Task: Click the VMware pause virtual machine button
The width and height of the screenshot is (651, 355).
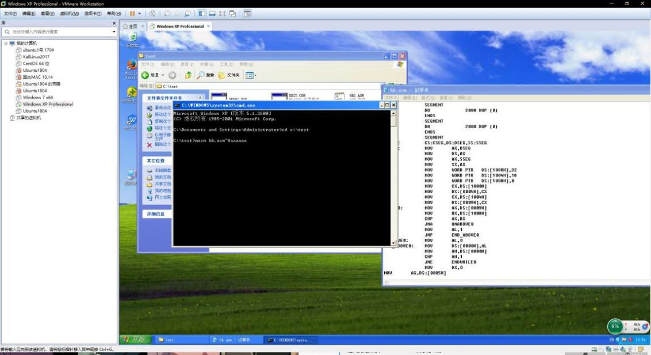Action: pos(132,14)
